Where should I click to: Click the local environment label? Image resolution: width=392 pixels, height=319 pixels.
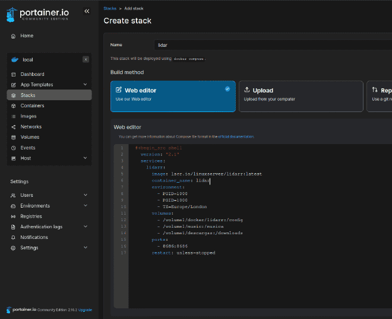click(28, 60)
